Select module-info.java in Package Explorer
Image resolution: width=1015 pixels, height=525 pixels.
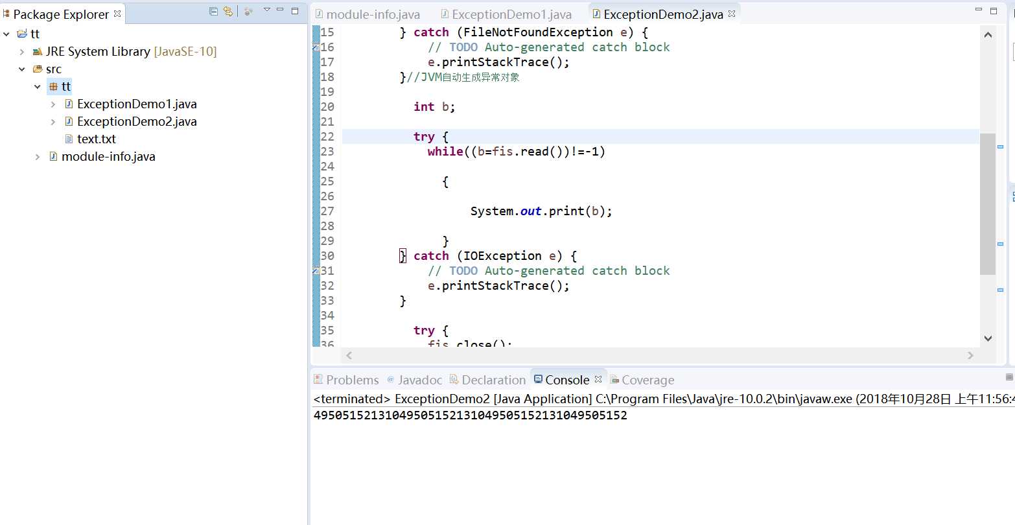pos(108,156)
